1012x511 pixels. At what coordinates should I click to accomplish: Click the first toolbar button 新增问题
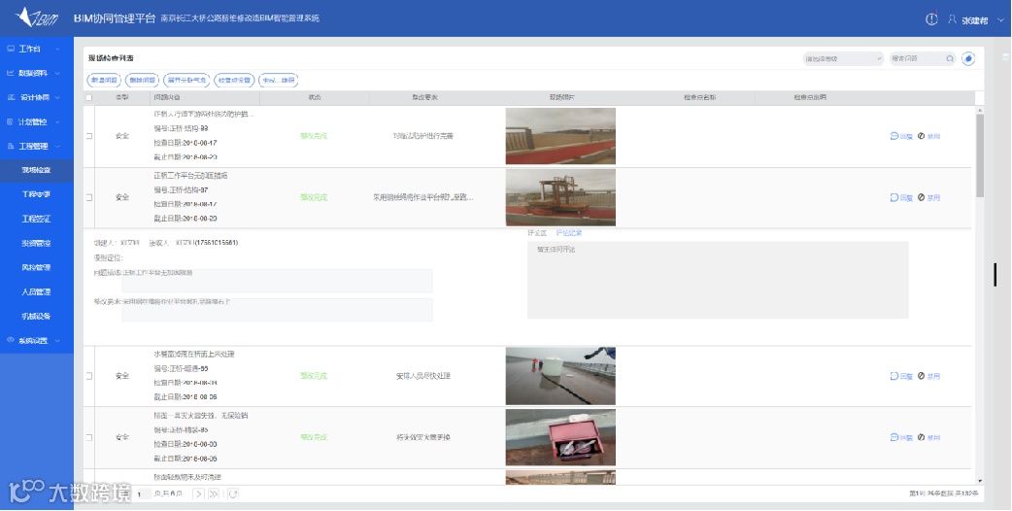tap(104, 80)
